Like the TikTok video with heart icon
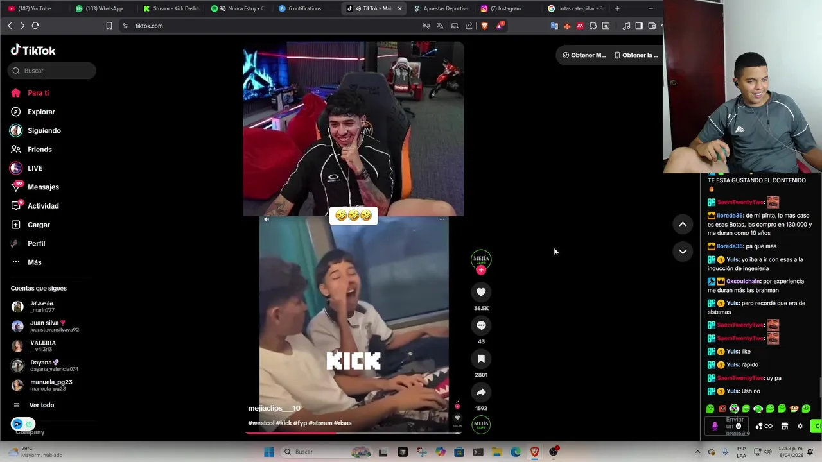 click(x=481, y=292)
